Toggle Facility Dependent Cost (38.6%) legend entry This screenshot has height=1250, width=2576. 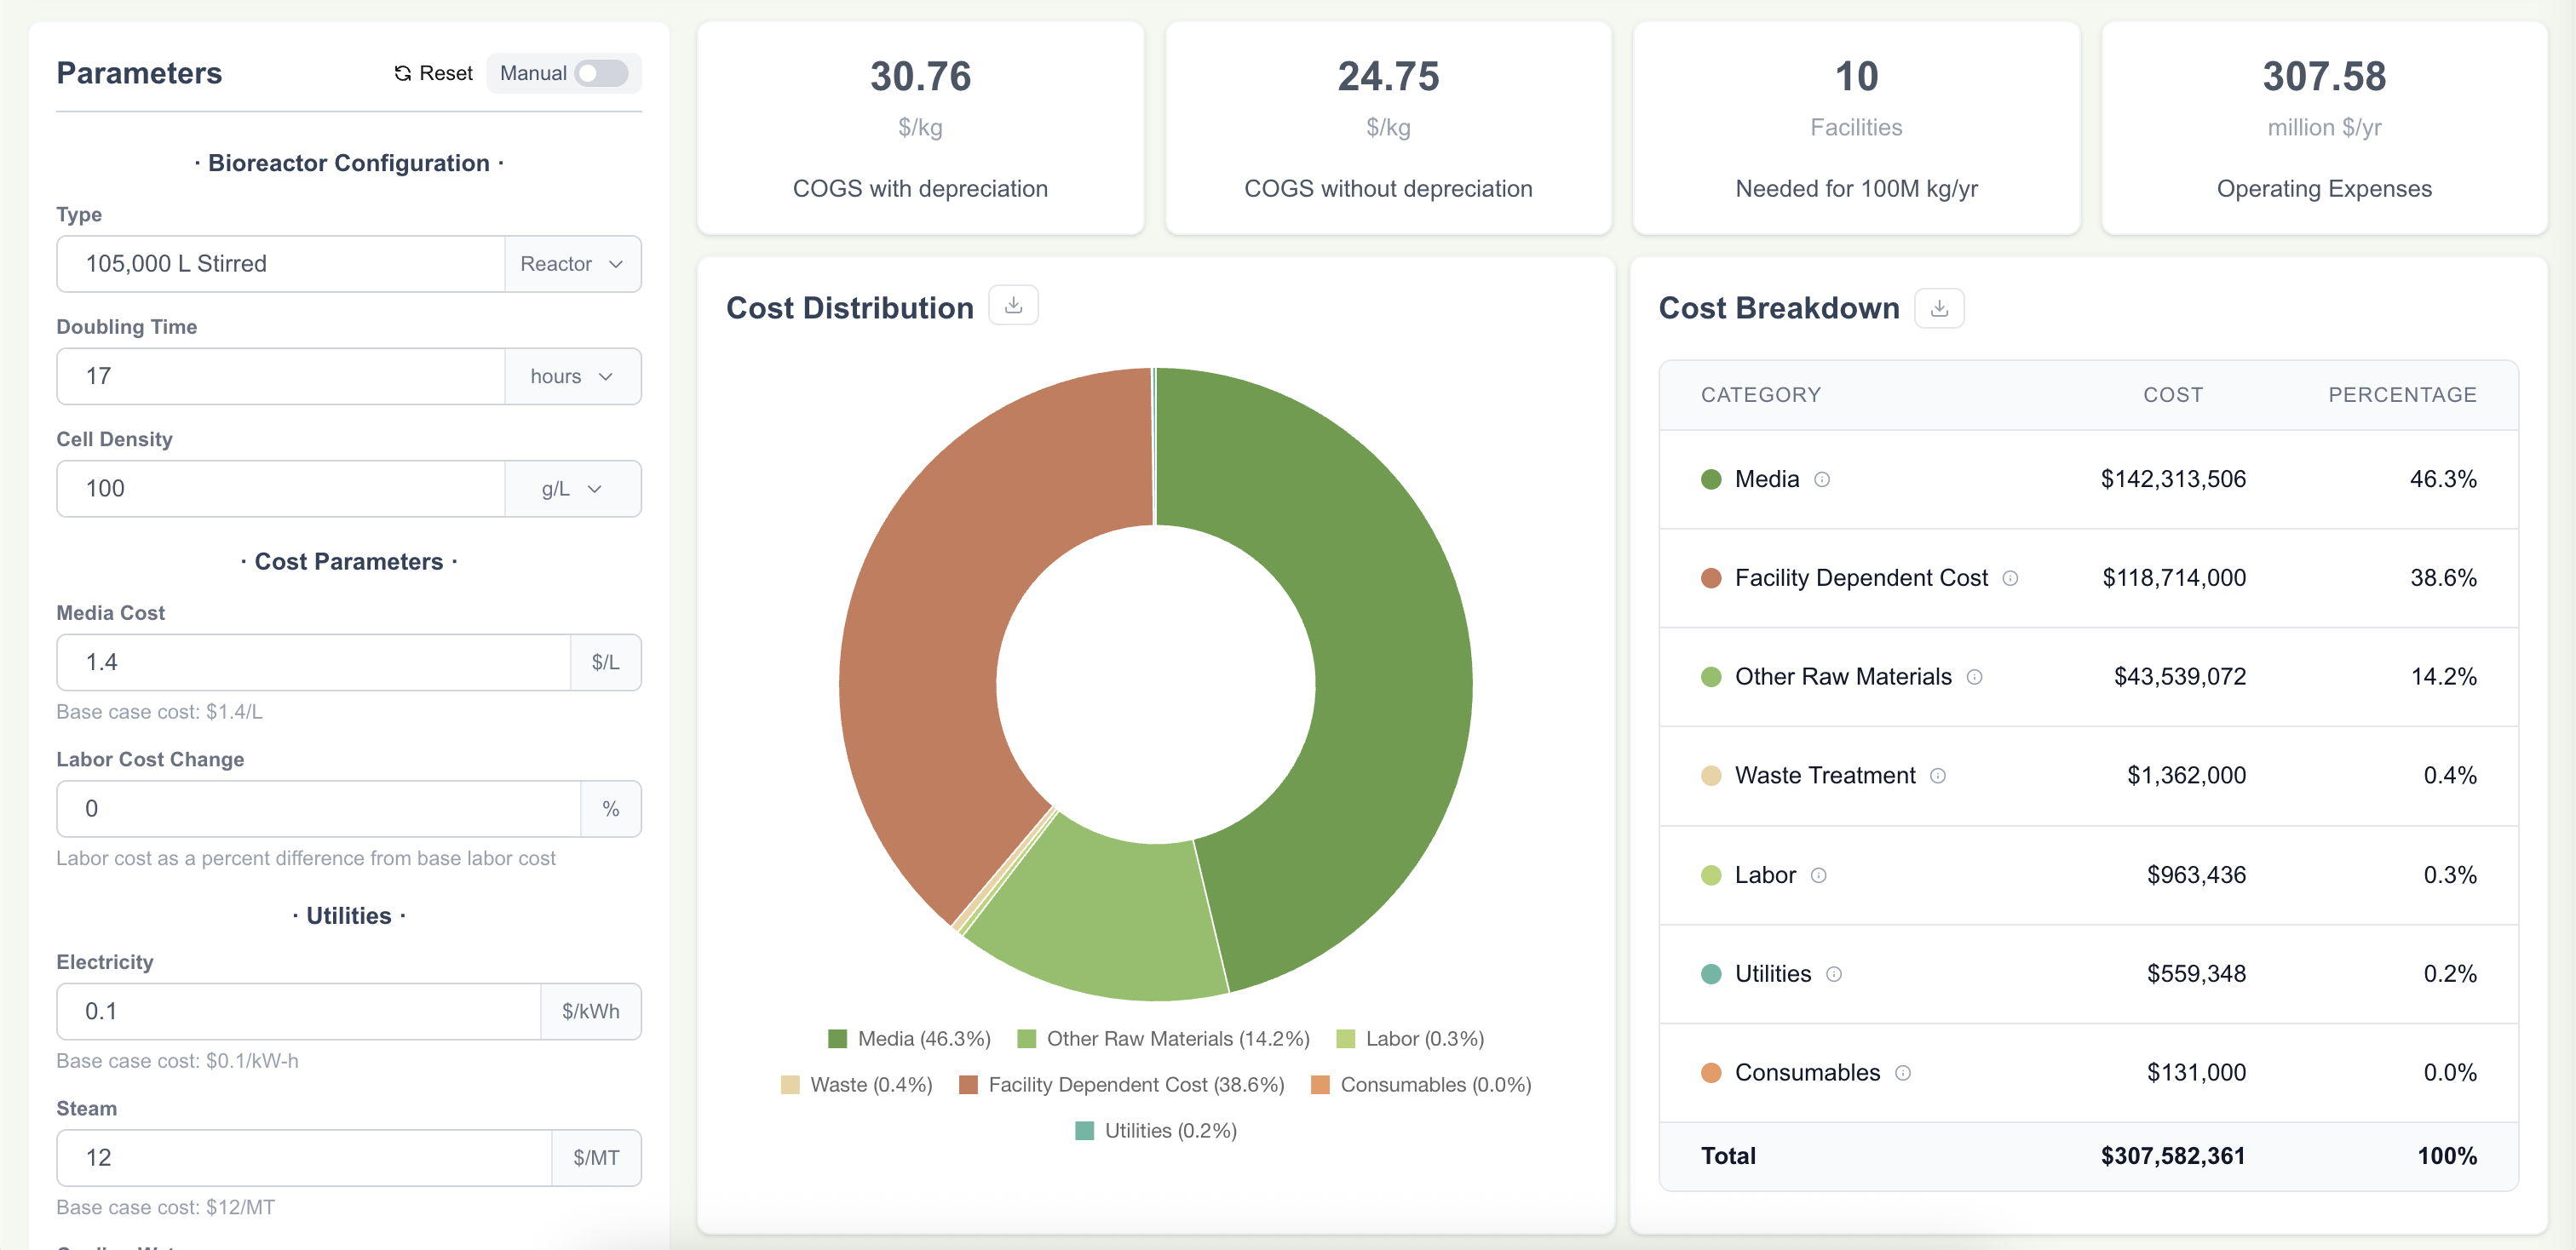pyautogui.click(x=1121, y=1085)
